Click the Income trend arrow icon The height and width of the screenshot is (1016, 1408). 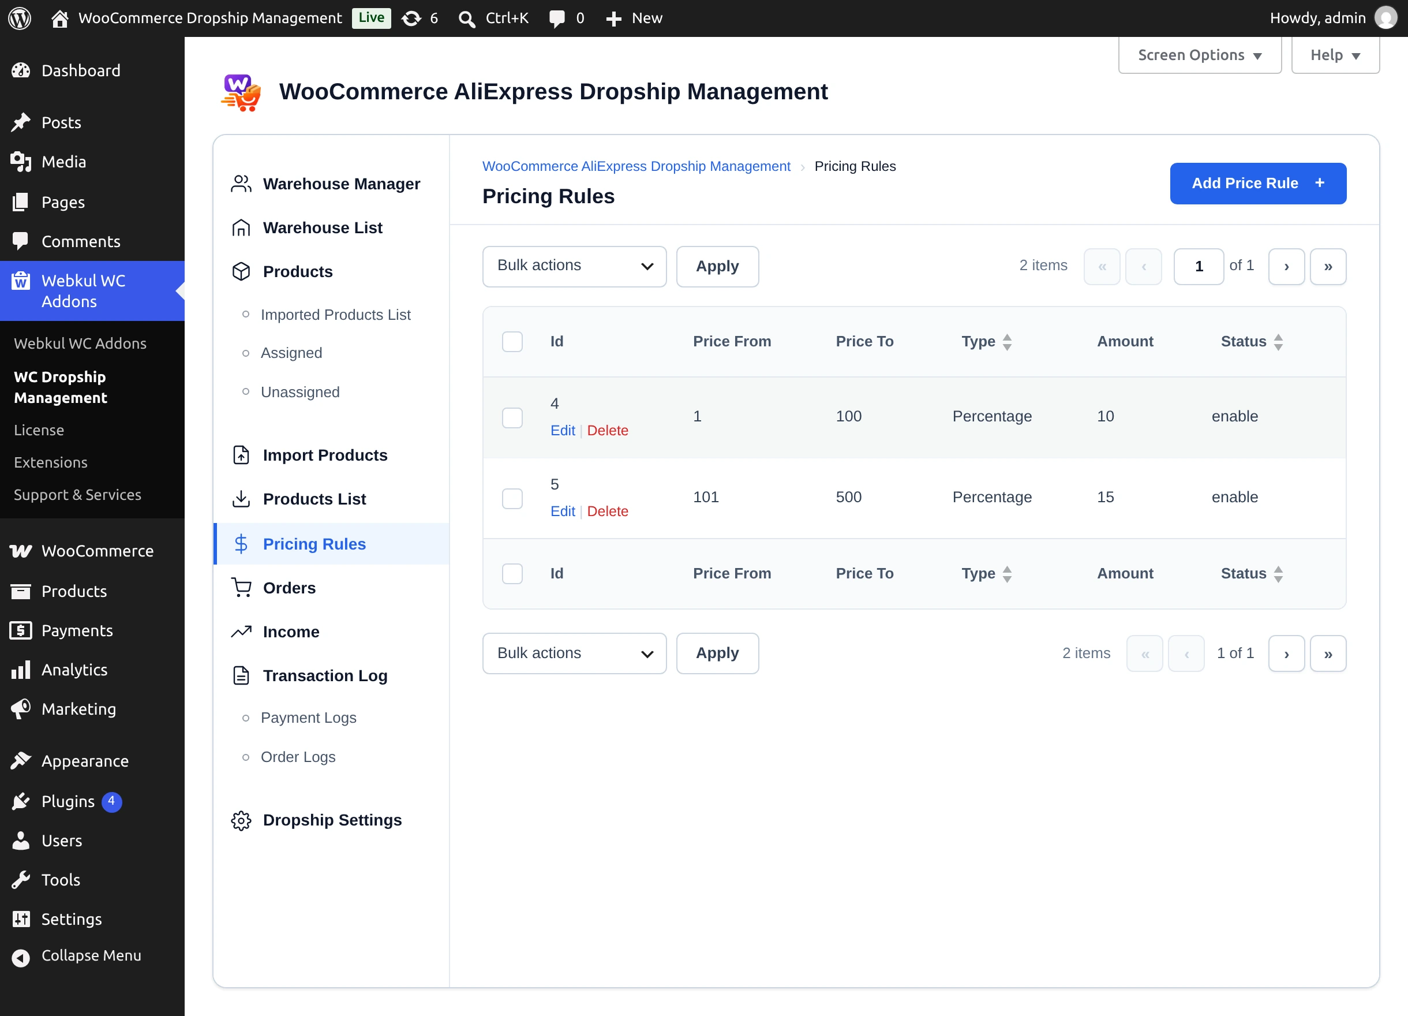(x=241, y=632)
